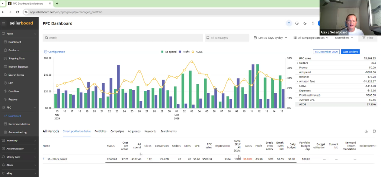Screen dimensions: 381x177
Task: Click the Configuration gear icon
Action: 46,52
